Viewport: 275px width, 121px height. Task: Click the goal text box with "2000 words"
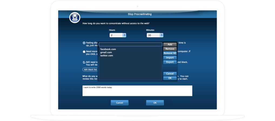[x=137, y=91]
